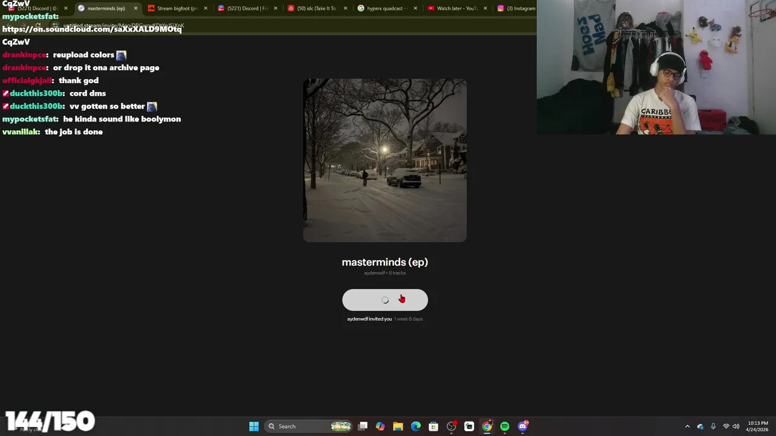776x436 pixels.
Task: Switch to the second Discord Friends tab
Action: coord(246,8)
